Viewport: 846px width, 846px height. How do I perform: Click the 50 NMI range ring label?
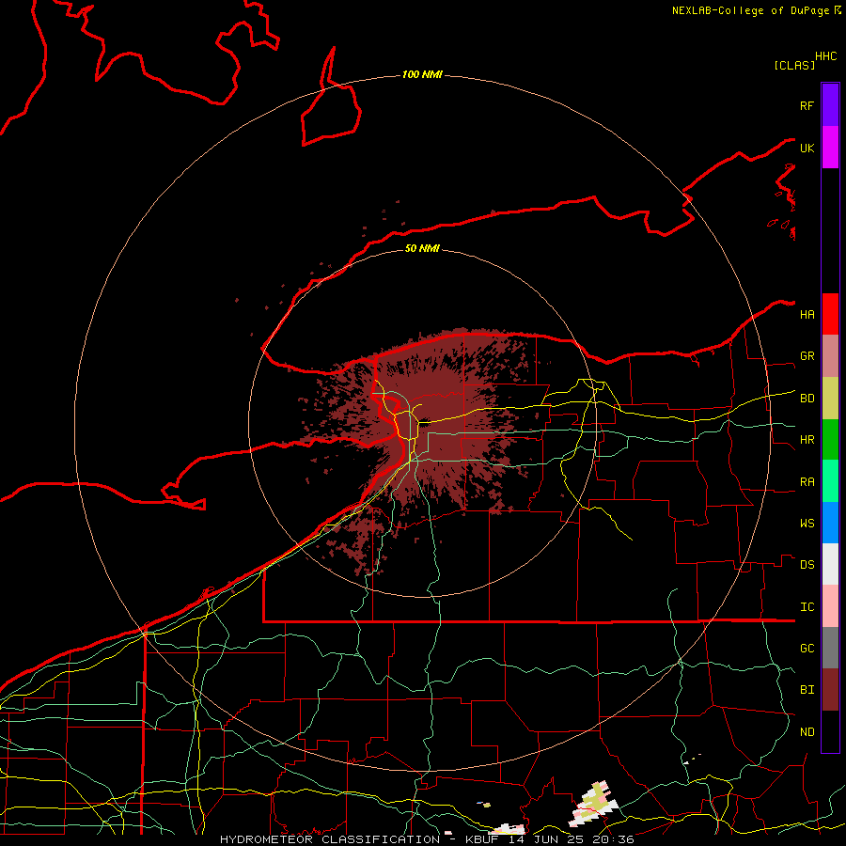(x=422, y=248)
